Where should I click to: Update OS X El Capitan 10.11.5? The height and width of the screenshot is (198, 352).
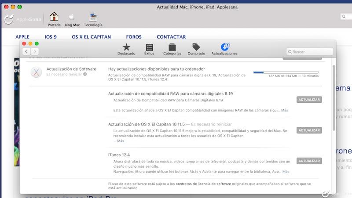point(309,130)
